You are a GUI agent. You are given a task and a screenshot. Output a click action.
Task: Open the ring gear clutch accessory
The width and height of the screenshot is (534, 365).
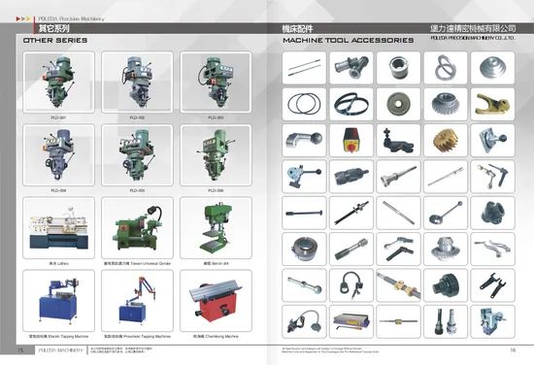tap(304, 249)
